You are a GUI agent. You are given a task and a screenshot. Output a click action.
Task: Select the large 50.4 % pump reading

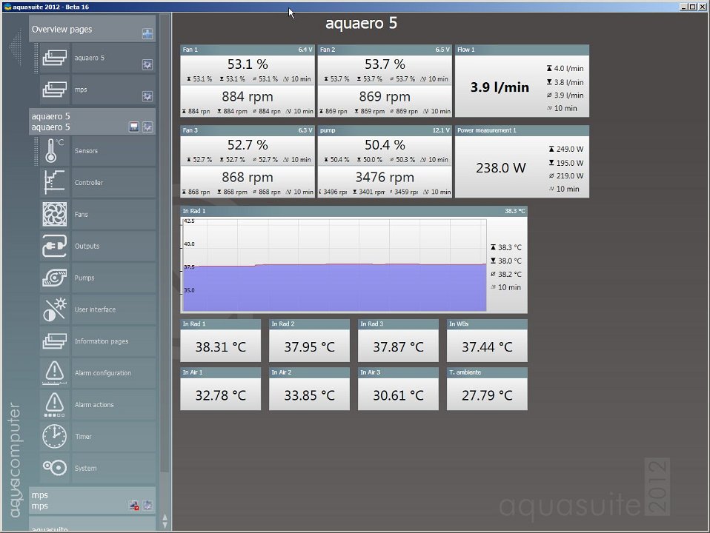tap(385, 145)
